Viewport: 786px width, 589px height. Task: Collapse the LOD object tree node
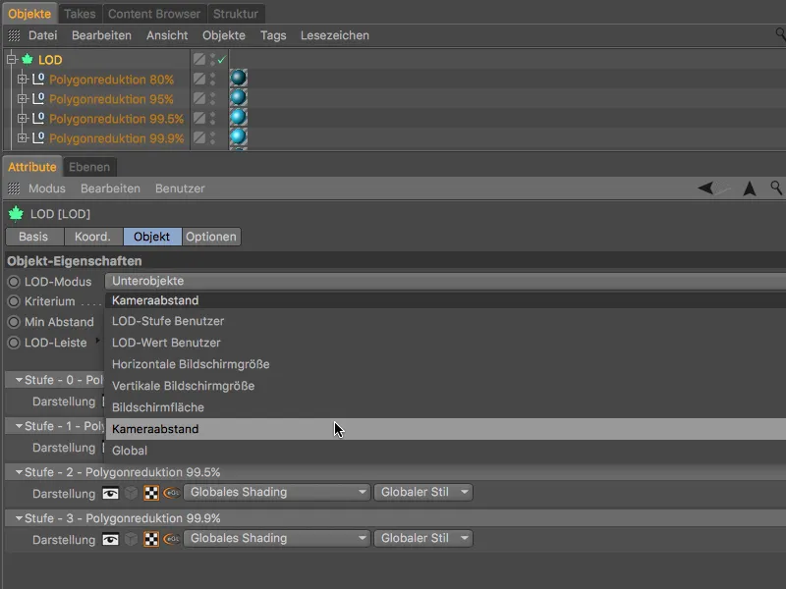[12, 60]
